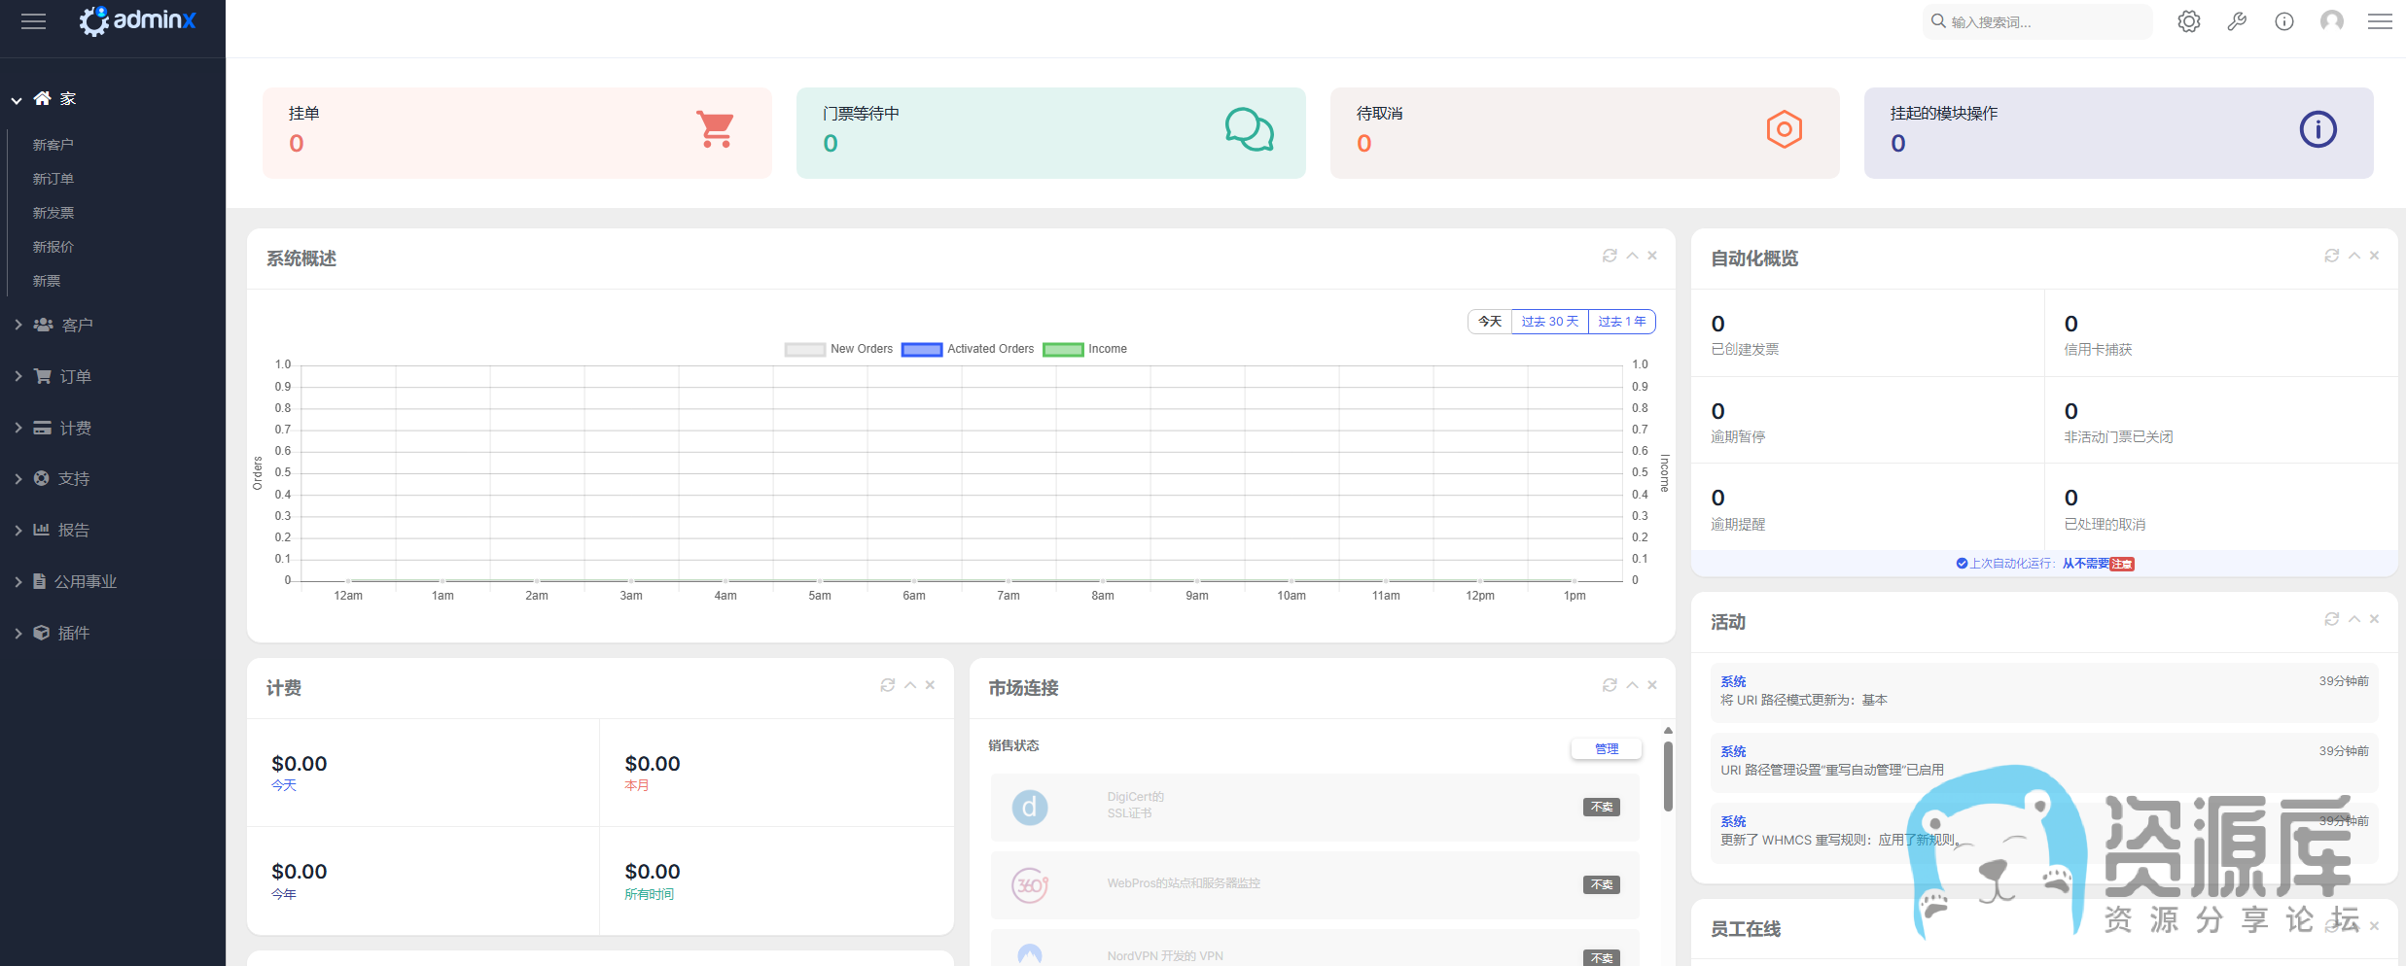Collapse the 系统概述 panel

1632,256
